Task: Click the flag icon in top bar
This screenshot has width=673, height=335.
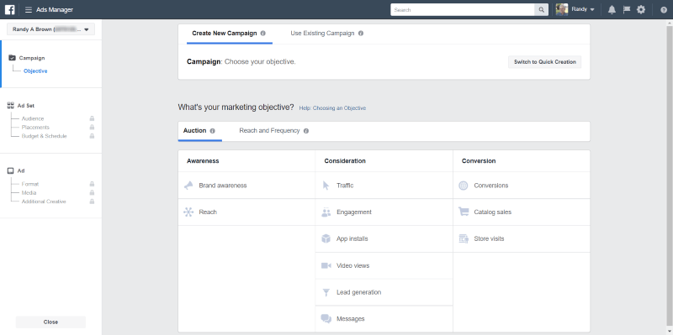Action: click(626, 9)
